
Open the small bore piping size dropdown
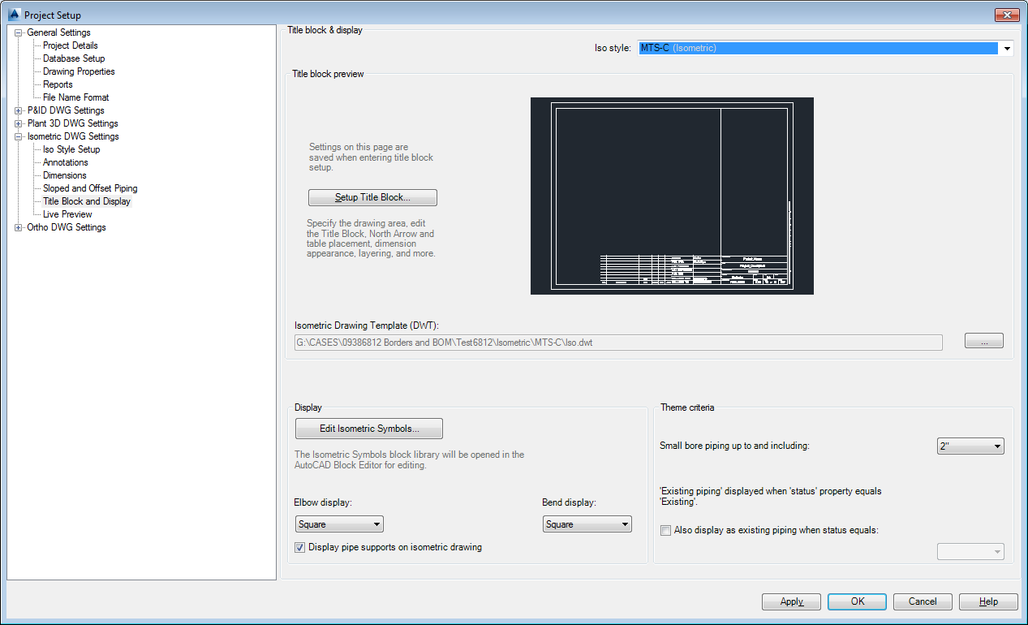[997, 446]
